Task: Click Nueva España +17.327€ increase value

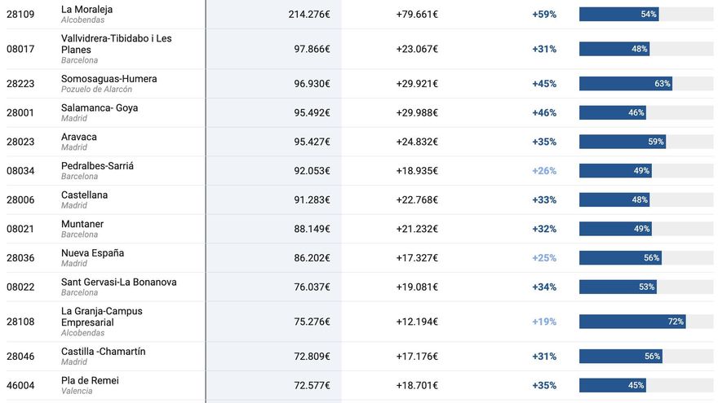Action: pos(416,258)
